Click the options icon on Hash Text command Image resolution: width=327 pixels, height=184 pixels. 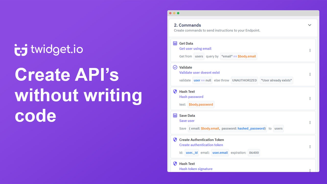tap(310, 98)
